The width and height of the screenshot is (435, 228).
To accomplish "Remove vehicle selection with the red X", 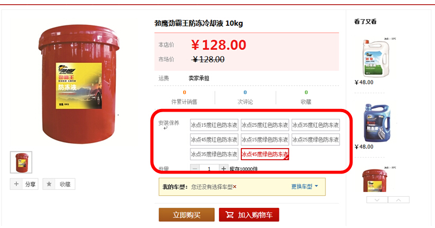I will pos(235,187).
